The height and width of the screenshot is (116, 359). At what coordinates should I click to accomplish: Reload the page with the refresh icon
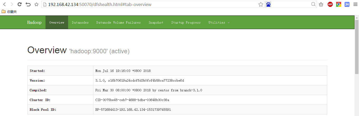19,4
